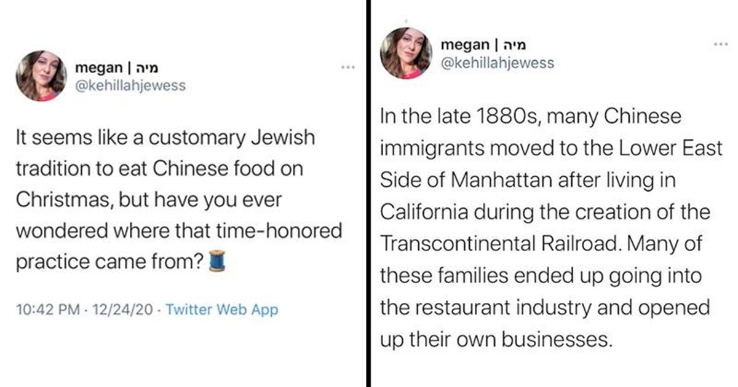
Task: Open the Twitter Web App source link
Action: (x=222, y=310)
